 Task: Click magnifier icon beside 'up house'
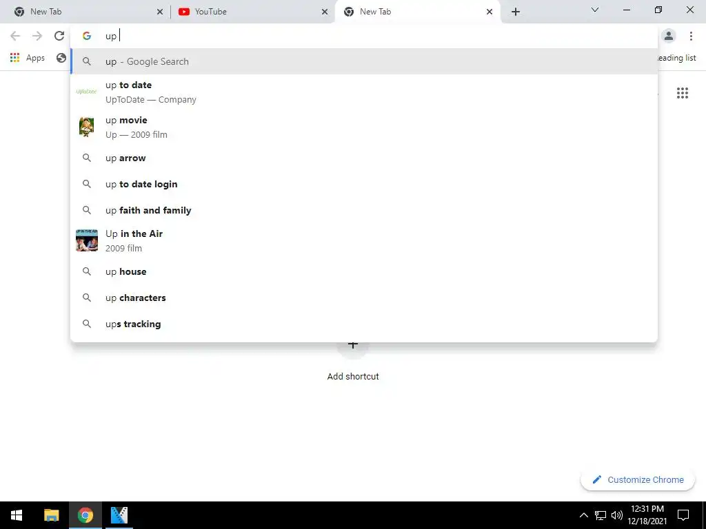tap(87, 271)
